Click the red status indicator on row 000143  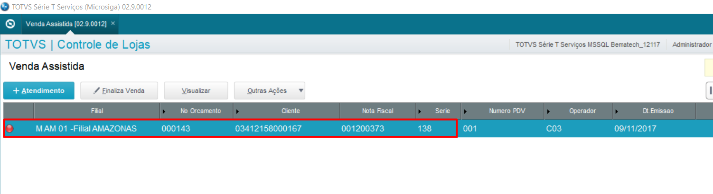(x=9, y=129)
